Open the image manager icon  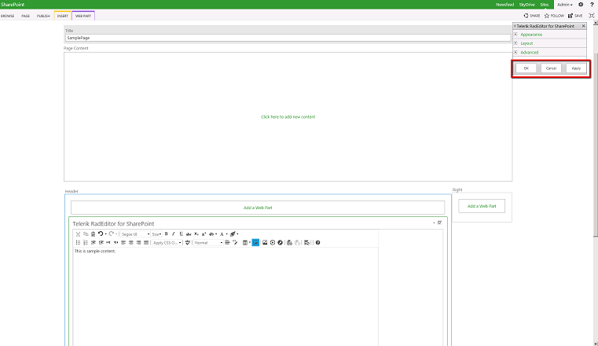coord(265,243)
